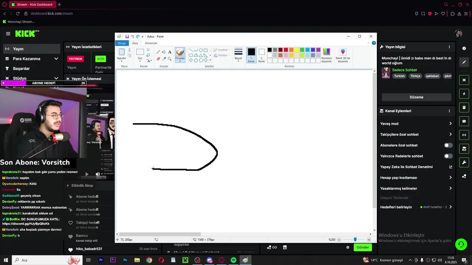
Task: Select 1. Renk color box
Action: coord(251,55)
